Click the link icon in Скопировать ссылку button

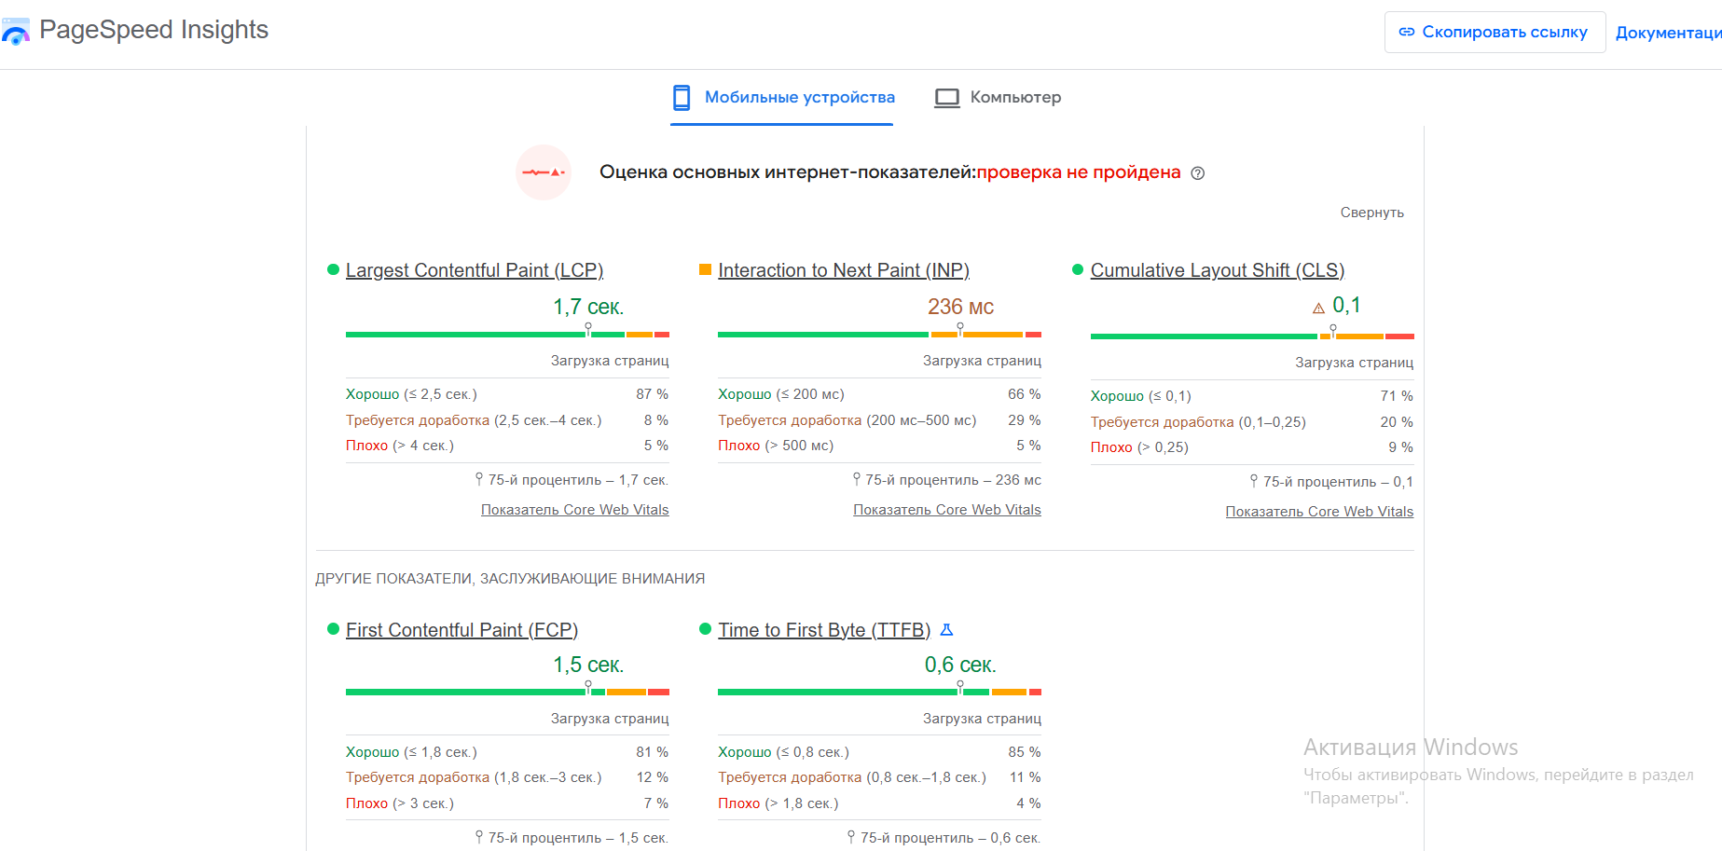click(1407, 33)
